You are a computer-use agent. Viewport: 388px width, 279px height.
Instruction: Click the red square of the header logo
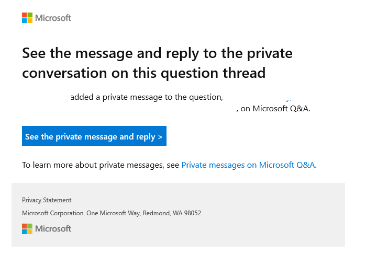(x=25, y=15)
